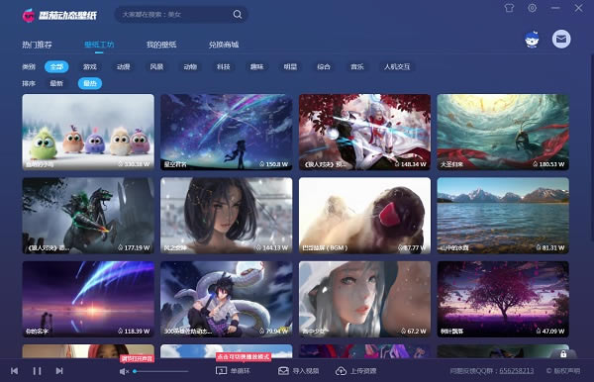594x382 pixels.
Task: Open the mail message inbox icon
Action: pyautogui.click(x=561, y=39)
